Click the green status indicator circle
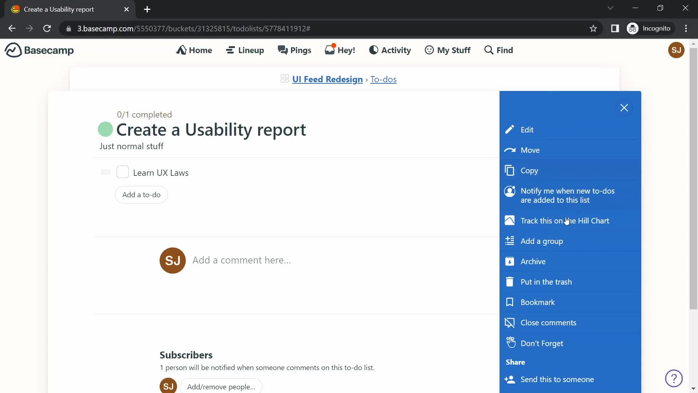 [x=105, y=129]
